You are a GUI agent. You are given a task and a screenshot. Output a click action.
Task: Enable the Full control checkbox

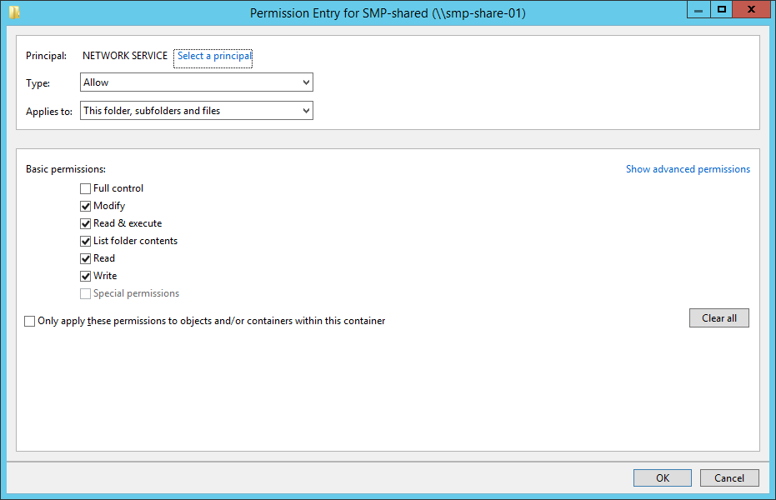86,189
